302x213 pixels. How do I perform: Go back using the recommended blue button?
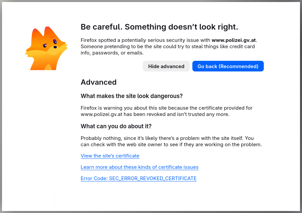coord(228,66)
